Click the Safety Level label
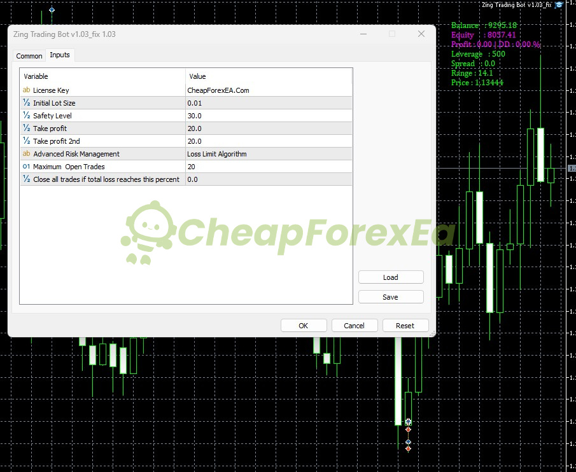The image size is (576, 472). pos(53,116)
